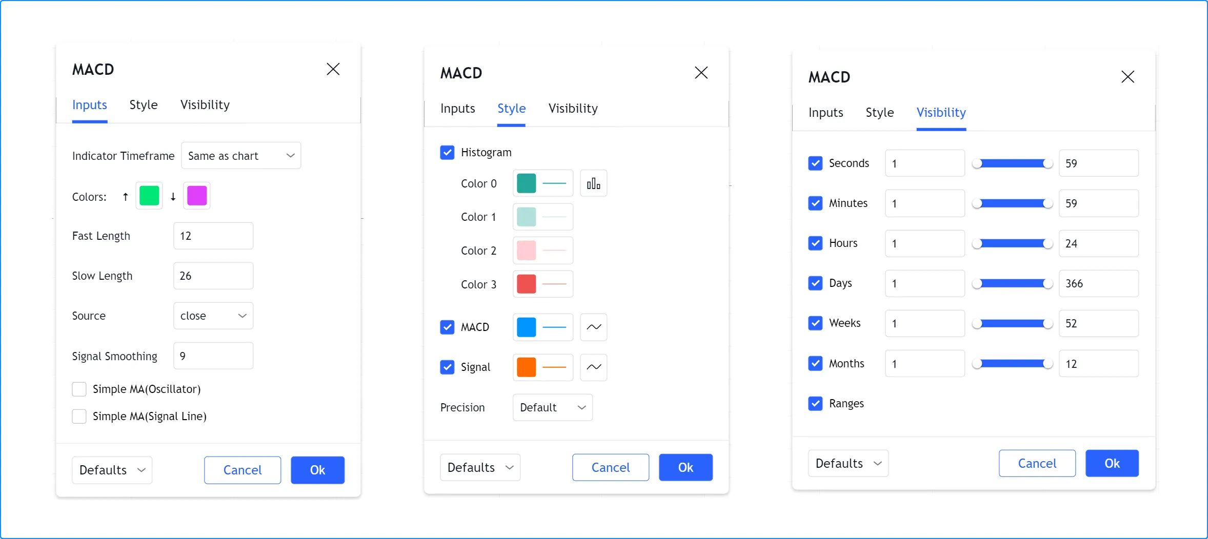Click the up arrow next to Colors
This screenshot has height=539, width=1208.
(125, 196)
